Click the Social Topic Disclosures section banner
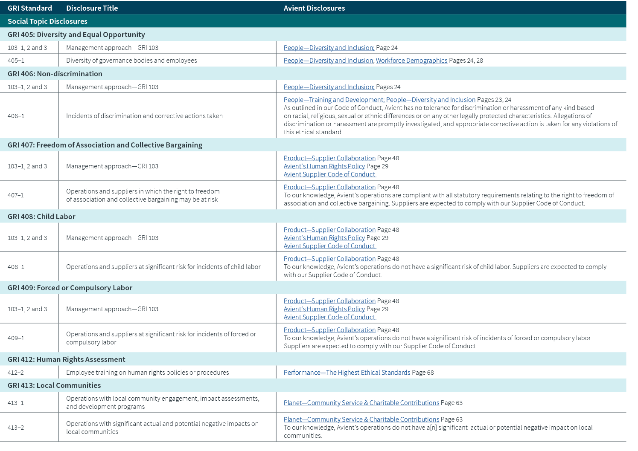Screen dimensions: 638x451 (47, 21)
